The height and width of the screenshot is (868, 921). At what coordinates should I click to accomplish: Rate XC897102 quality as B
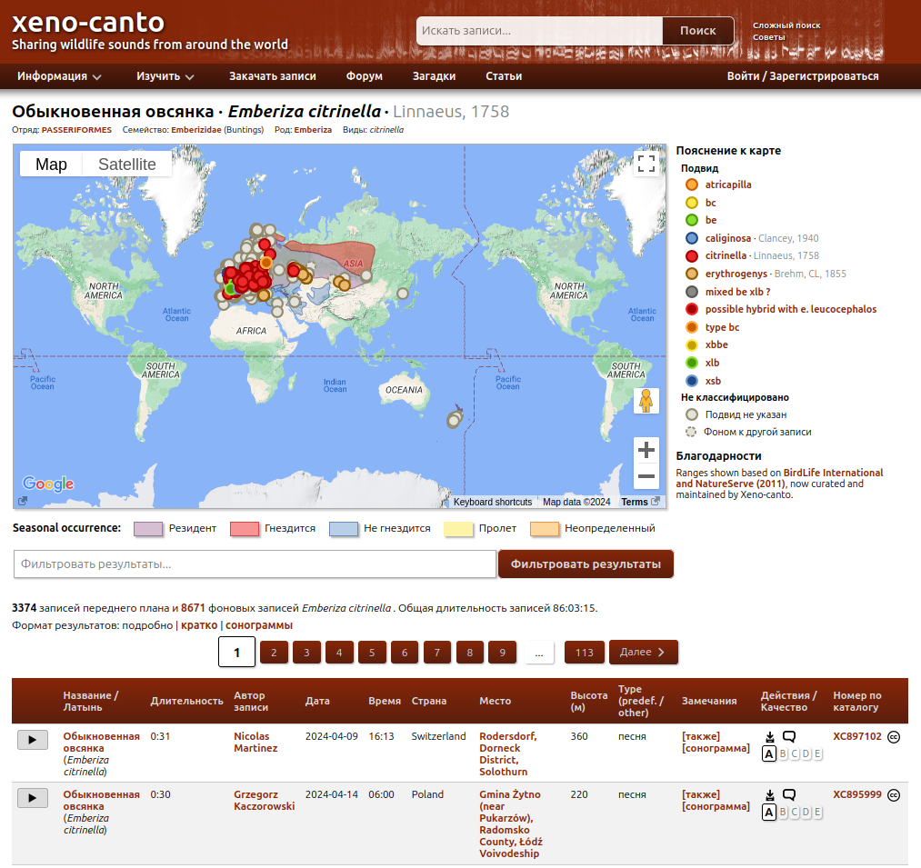tap(783, 754)
